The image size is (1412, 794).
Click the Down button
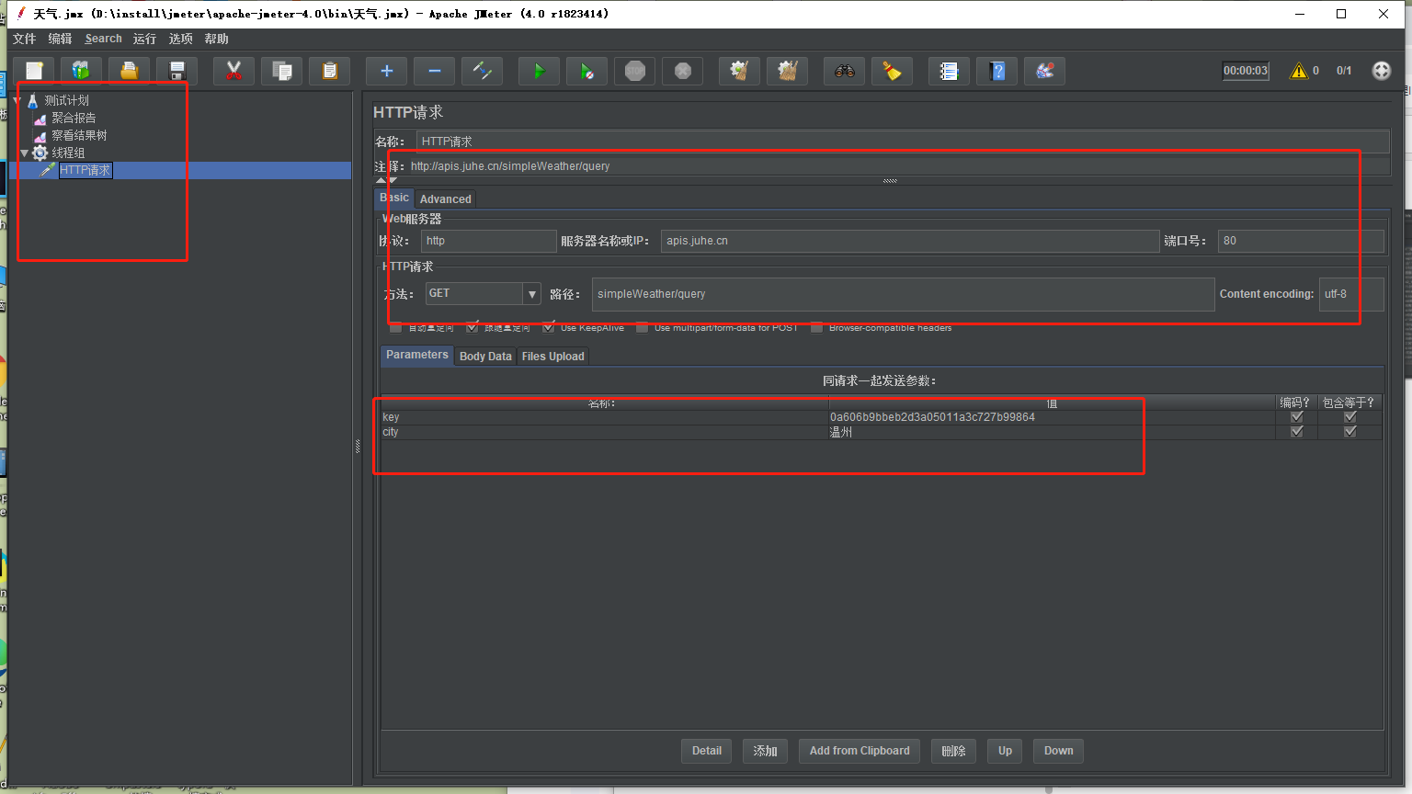coord(1058,751)
